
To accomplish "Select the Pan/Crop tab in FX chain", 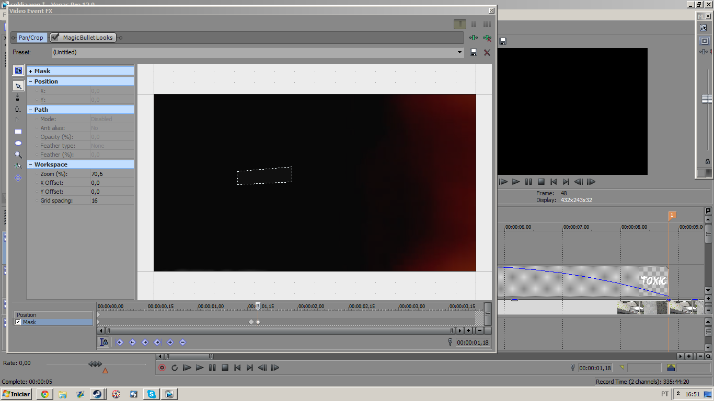I will tap(31, 38).
